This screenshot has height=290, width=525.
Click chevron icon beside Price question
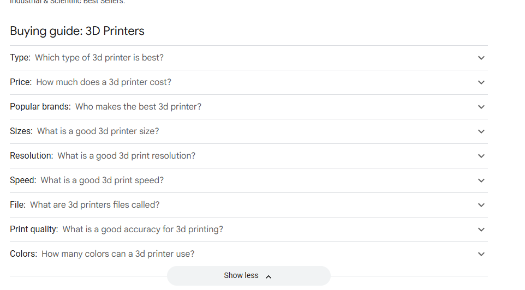point(481,82)
